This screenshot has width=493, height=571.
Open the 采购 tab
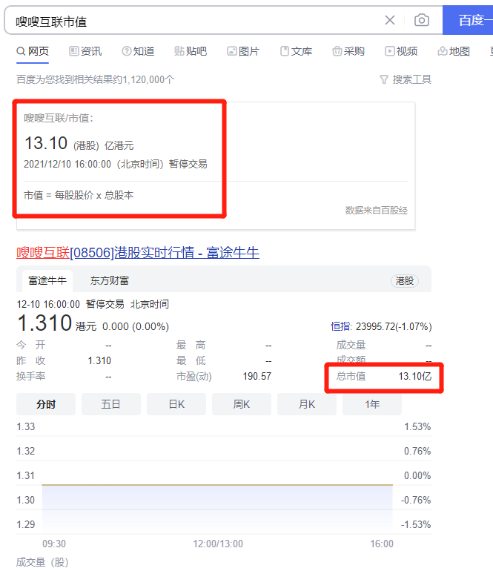pyautogui.click(x=348, y=51)
